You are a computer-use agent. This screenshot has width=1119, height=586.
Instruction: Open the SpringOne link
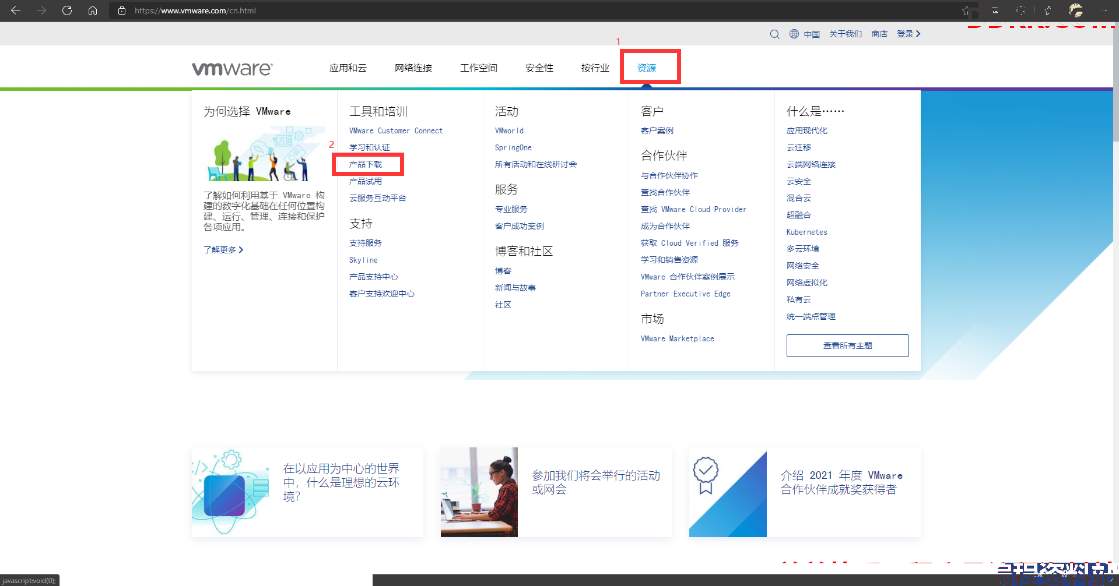513,148
